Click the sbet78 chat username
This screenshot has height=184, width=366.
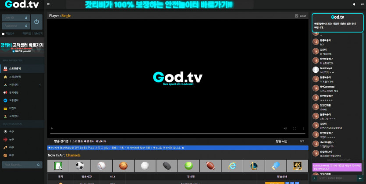pyautogui.click(x=327, y=142)
